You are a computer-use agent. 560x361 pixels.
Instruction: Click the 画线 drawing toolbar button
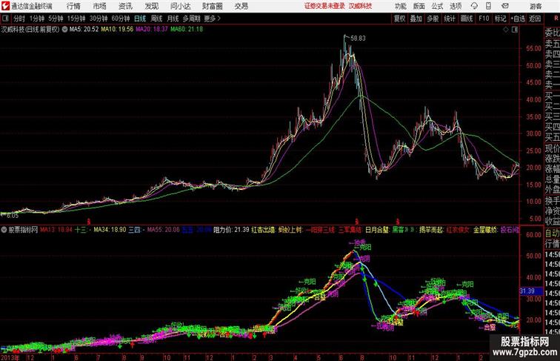(467, 19)
